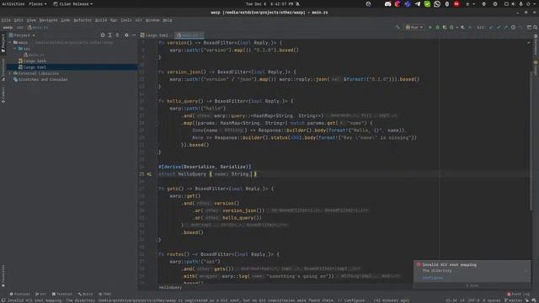This screenshot has width=539, height=303.
Task: Click Expand All icon in Project panel
Action: [x=110, y=35]
